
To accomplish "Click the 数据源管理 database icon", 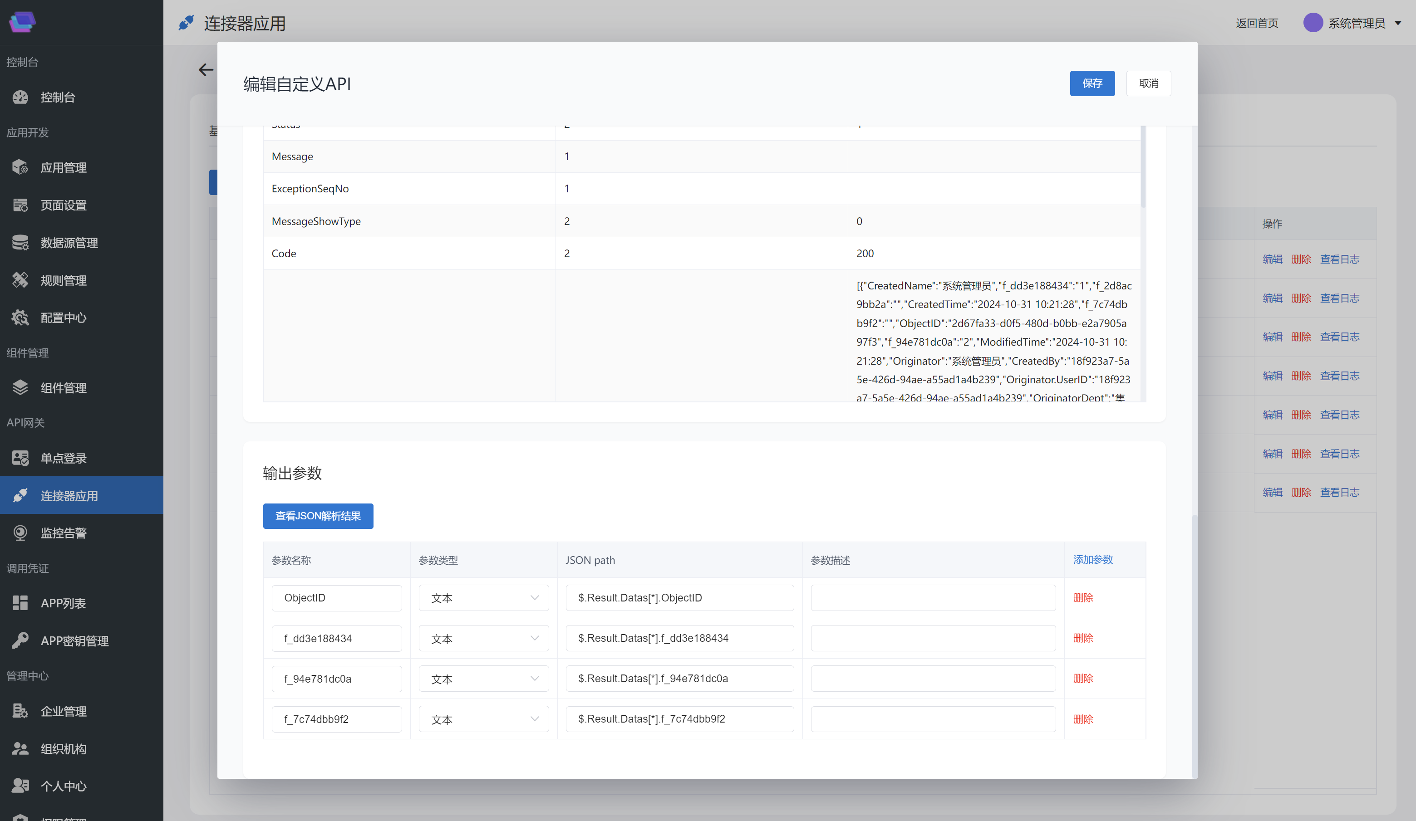I will click(20, 243).
